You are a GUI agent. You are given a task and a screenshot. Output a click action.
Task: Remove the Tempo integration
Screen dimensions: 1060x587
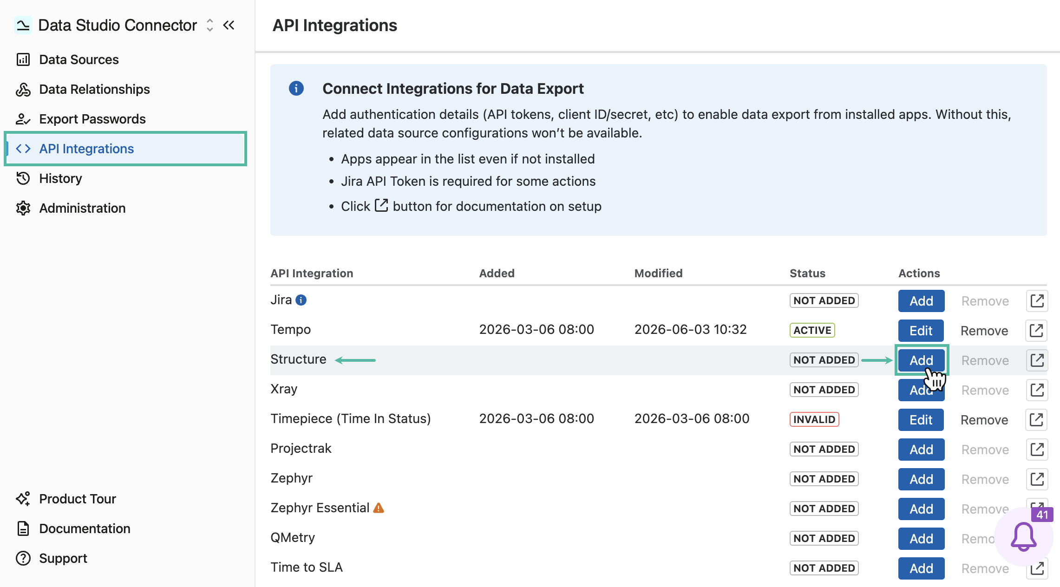984,331
